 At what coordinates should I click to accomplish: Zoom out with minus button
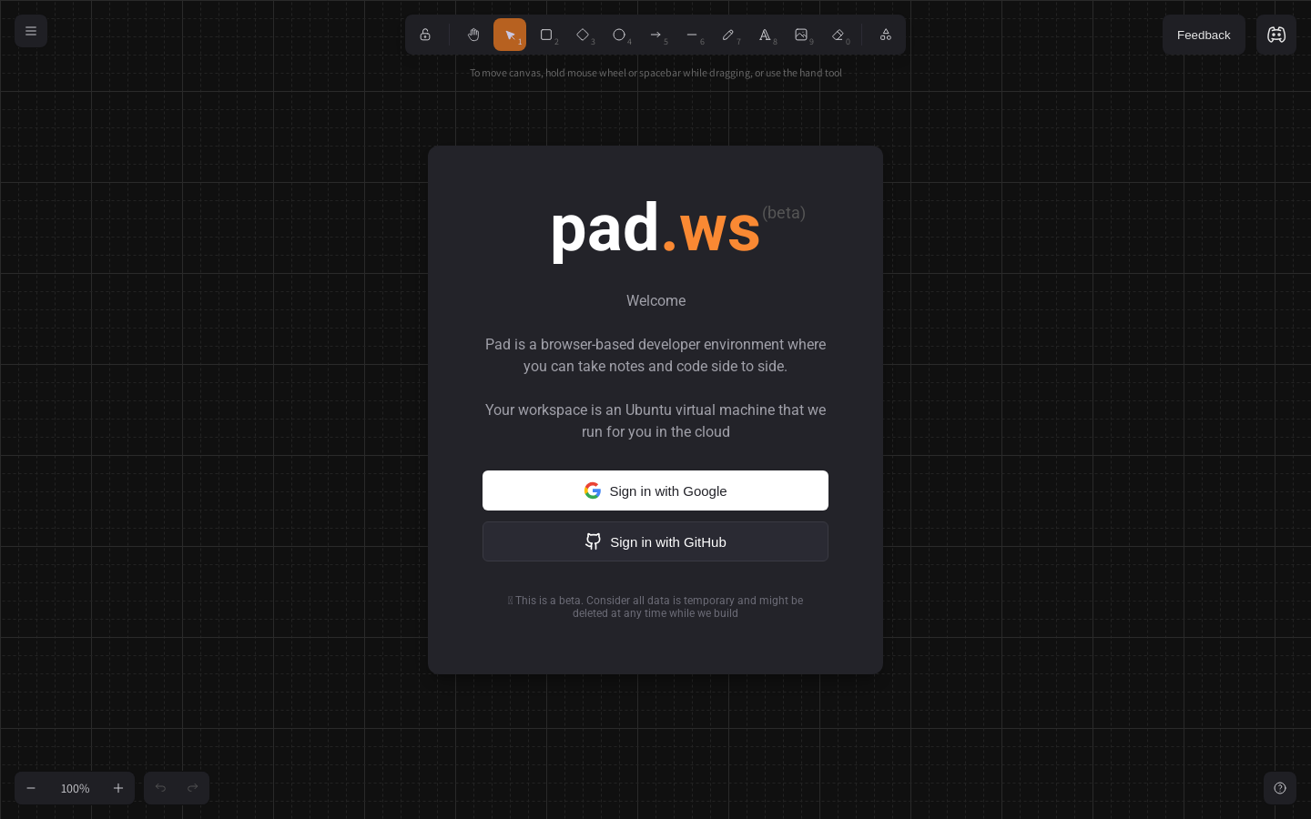31,788
